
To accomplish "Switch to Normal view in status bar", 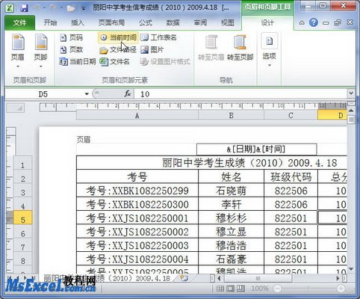I will (x=220, y=289).
